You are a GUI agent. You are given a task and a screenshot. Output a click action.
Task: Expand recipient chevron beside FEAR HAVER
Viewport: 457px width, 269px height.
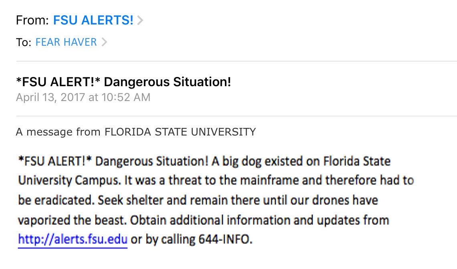[104, 42]
